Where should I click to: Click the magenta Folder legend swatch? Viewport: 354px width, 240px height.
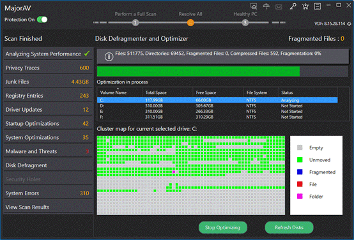point(300,197)
